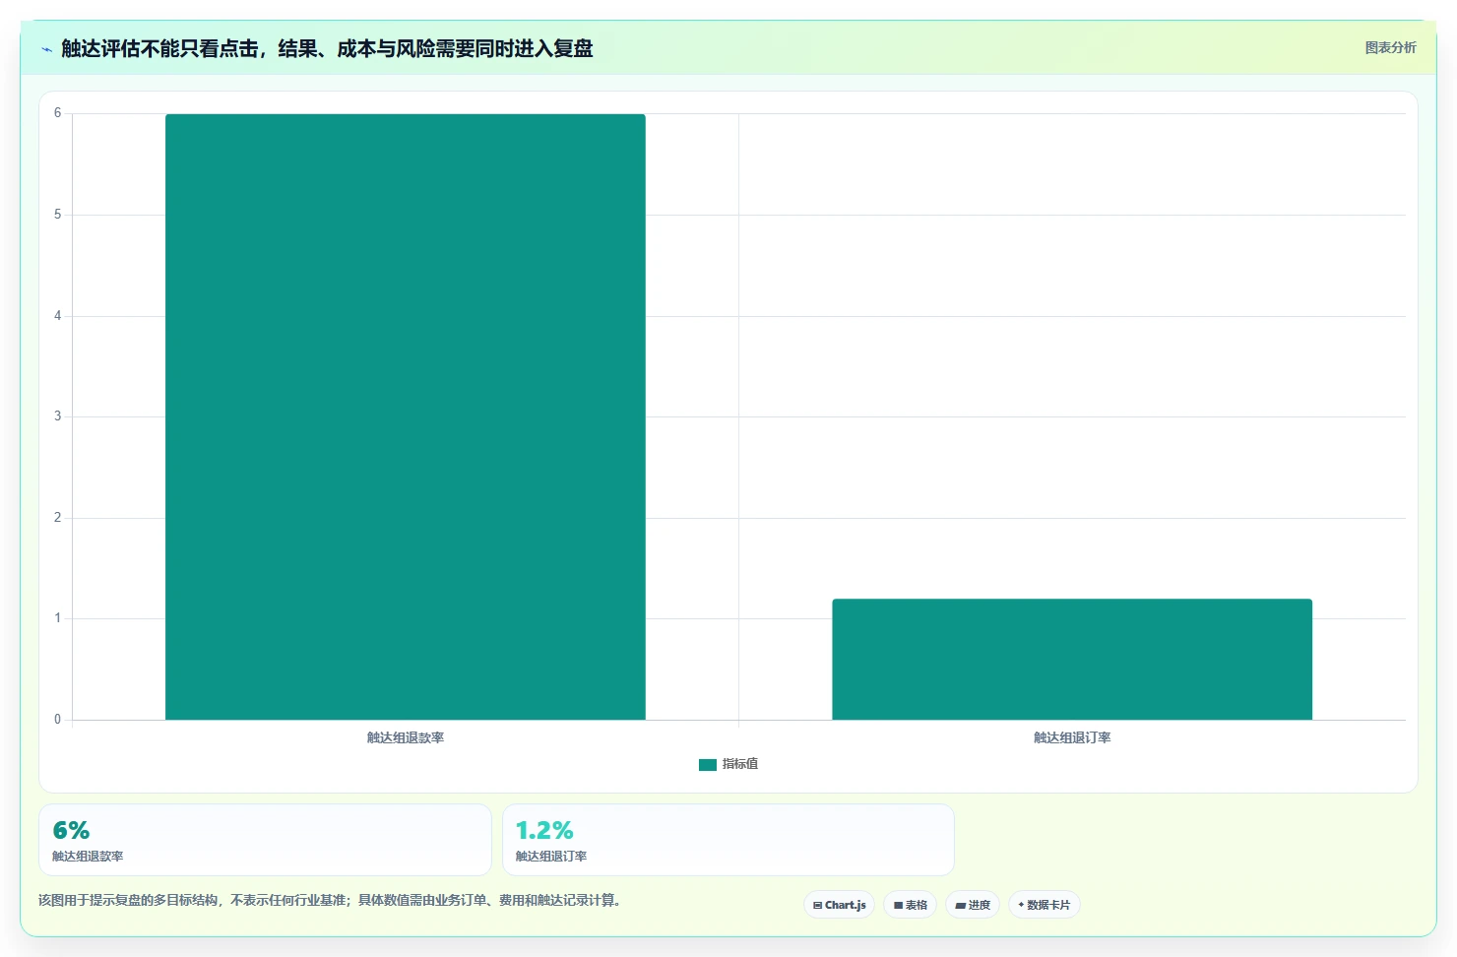Click the y-axis tick label 6
The height and width of the screenshot is (957, 1457).
57,113
